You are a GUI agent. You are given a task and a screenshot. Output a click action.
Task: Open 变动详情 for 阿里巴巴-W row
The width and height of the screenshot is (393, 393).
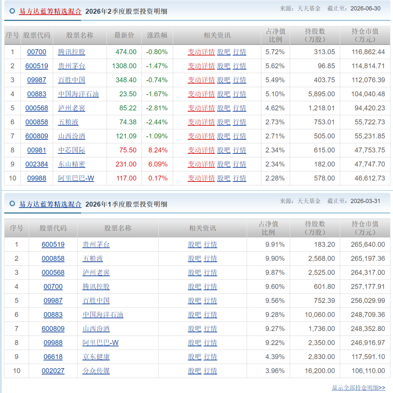(x=201, y=179)
